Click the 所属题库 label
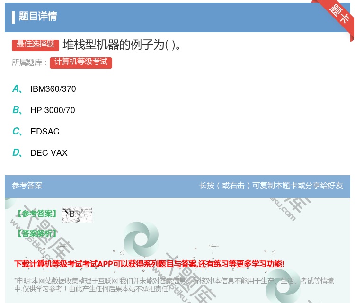This screenshot has width=355, height=303. point(29,62)
